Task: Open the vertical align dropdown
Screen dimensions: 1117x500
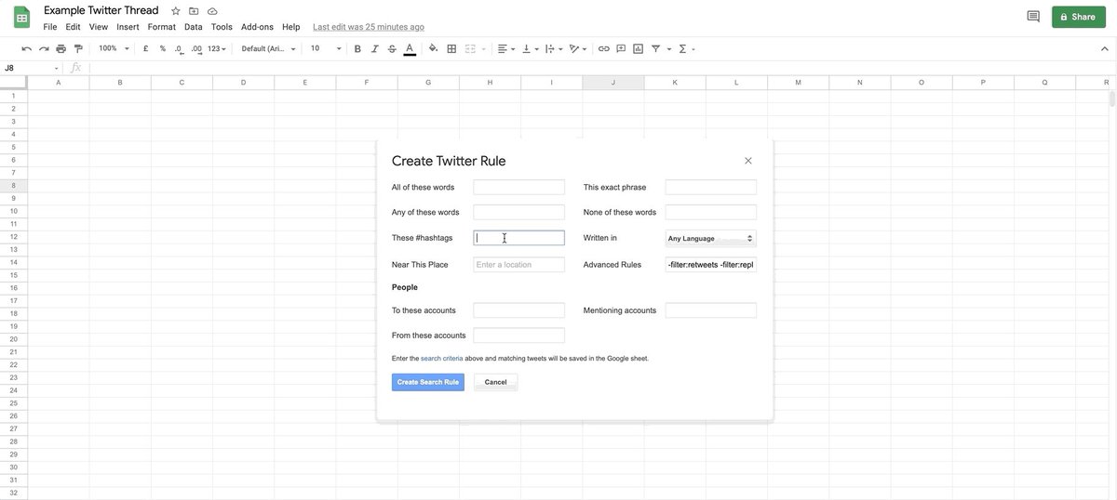Action: click(x=531, y=48)
